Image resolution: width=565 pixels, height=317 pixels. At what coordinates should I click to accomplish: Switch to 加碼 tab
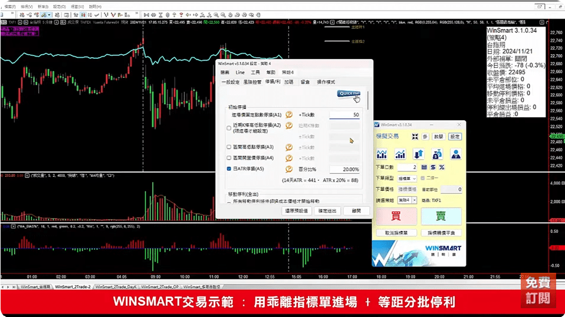(288, 82)
